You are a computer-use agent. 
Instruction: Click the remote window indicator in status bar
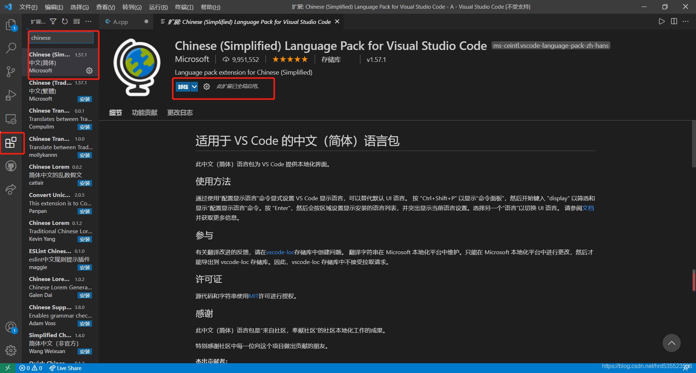click(x=8, y=368)
